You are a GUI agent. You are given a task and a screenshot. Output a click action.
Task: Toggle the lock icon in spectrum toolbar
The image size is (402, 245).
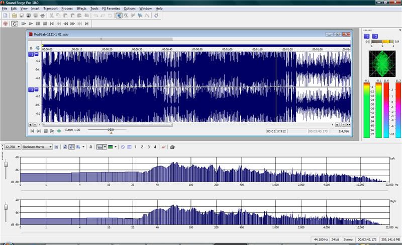[x=90, y=147]
